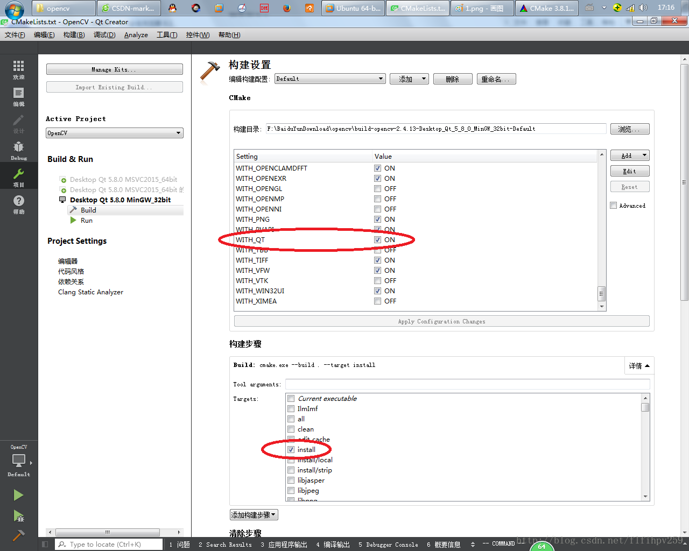Open OpenCV kit selector monitor icon
Image resolution: width=689 pixels, height=551 pixels.
point(19,461)
